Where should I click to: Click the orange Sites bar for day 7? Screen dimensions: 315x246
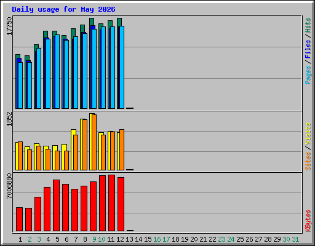[x=76, y=153]
